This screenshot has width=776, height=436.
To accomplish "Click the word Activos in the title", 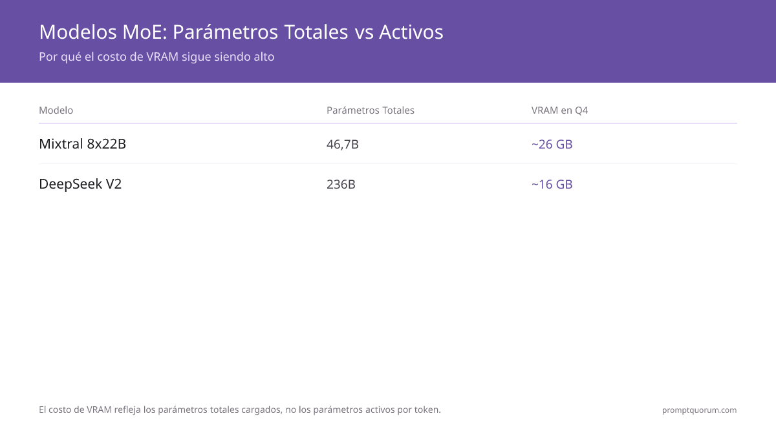I will pos(411,32).
